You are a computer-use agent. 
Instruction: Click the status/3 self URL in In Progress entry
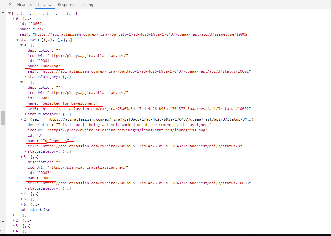tap(141, 146)
